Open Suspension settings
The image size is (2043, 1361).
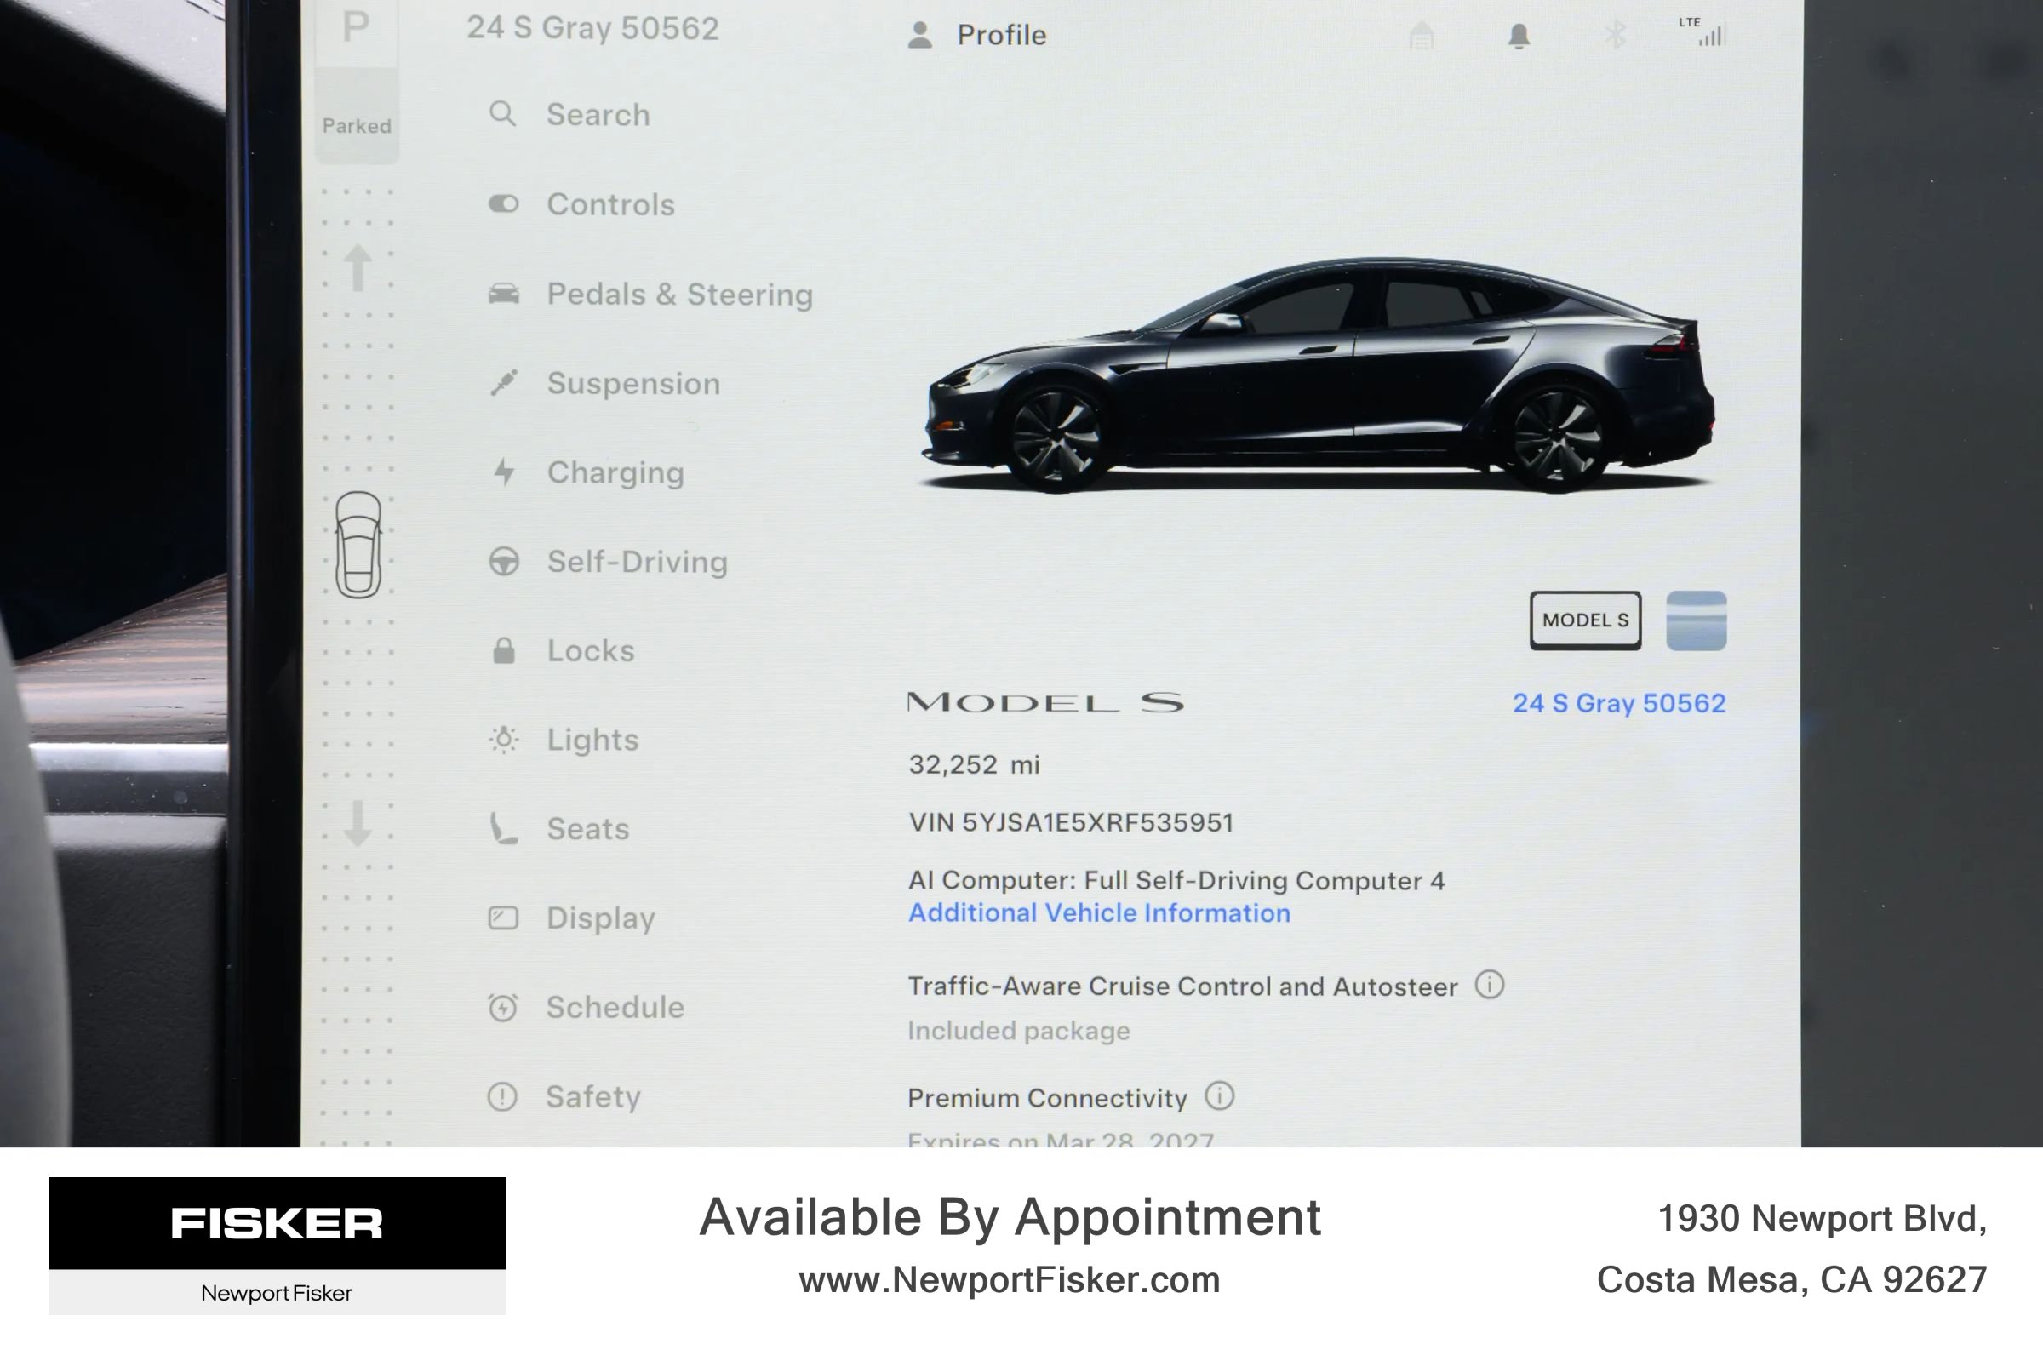click(605, 383)
